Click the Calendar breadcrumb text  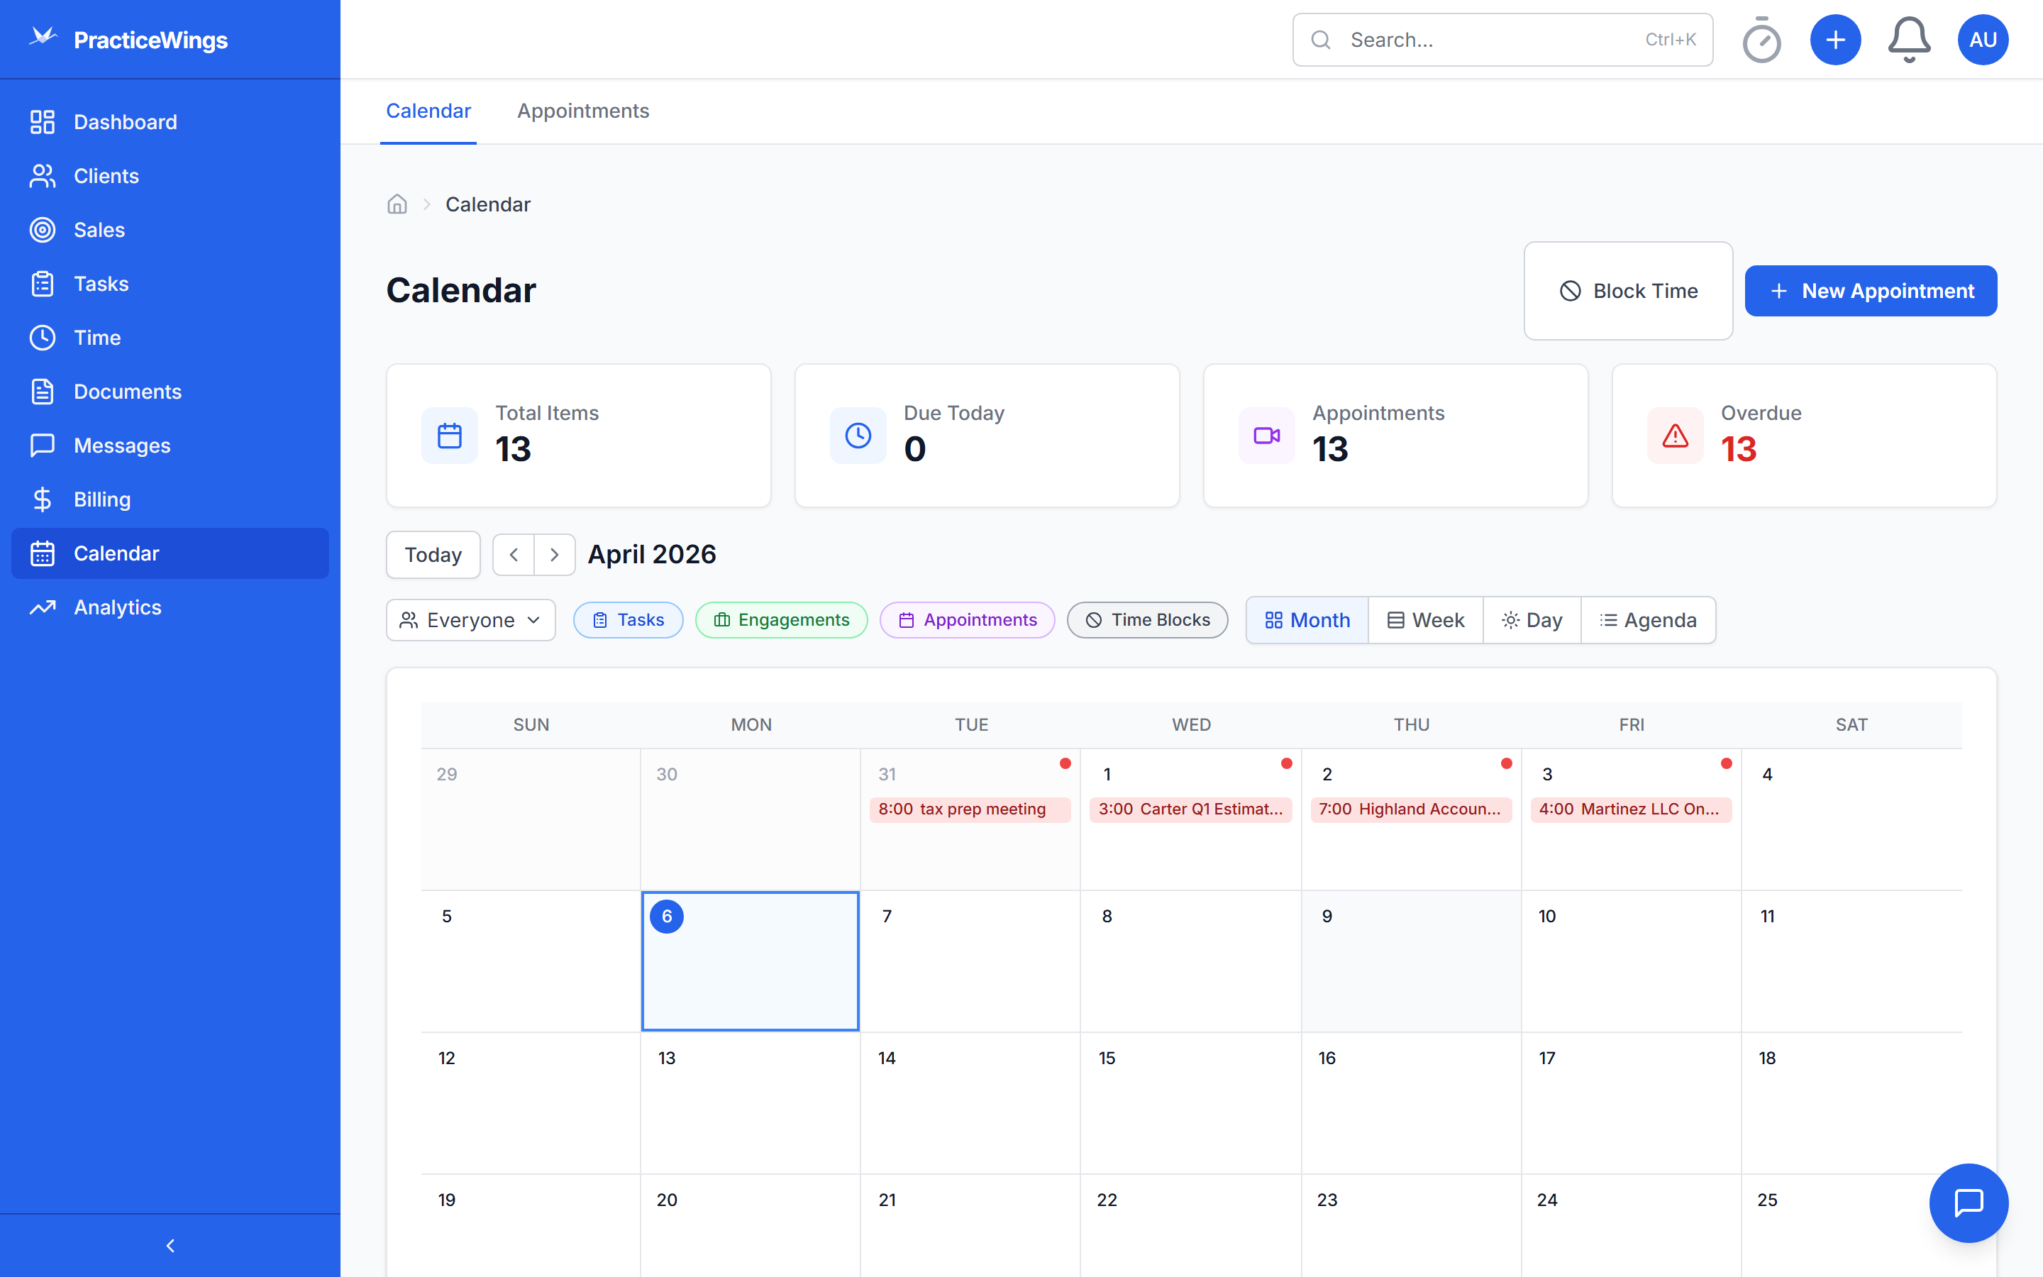488,204
